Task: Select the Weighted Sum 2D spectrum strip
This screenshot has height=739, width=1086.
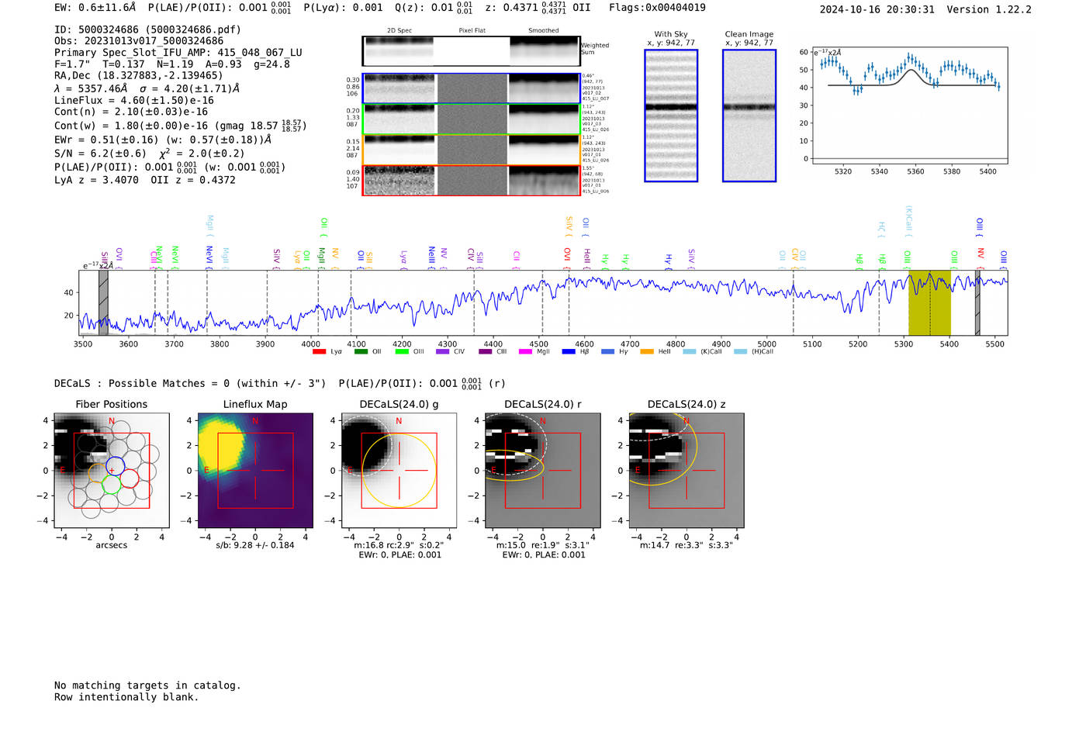Action: 471,51
